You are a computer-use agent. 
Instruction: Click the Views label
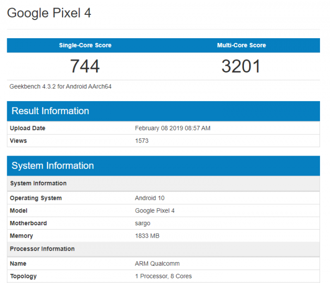tap(18, 141)
